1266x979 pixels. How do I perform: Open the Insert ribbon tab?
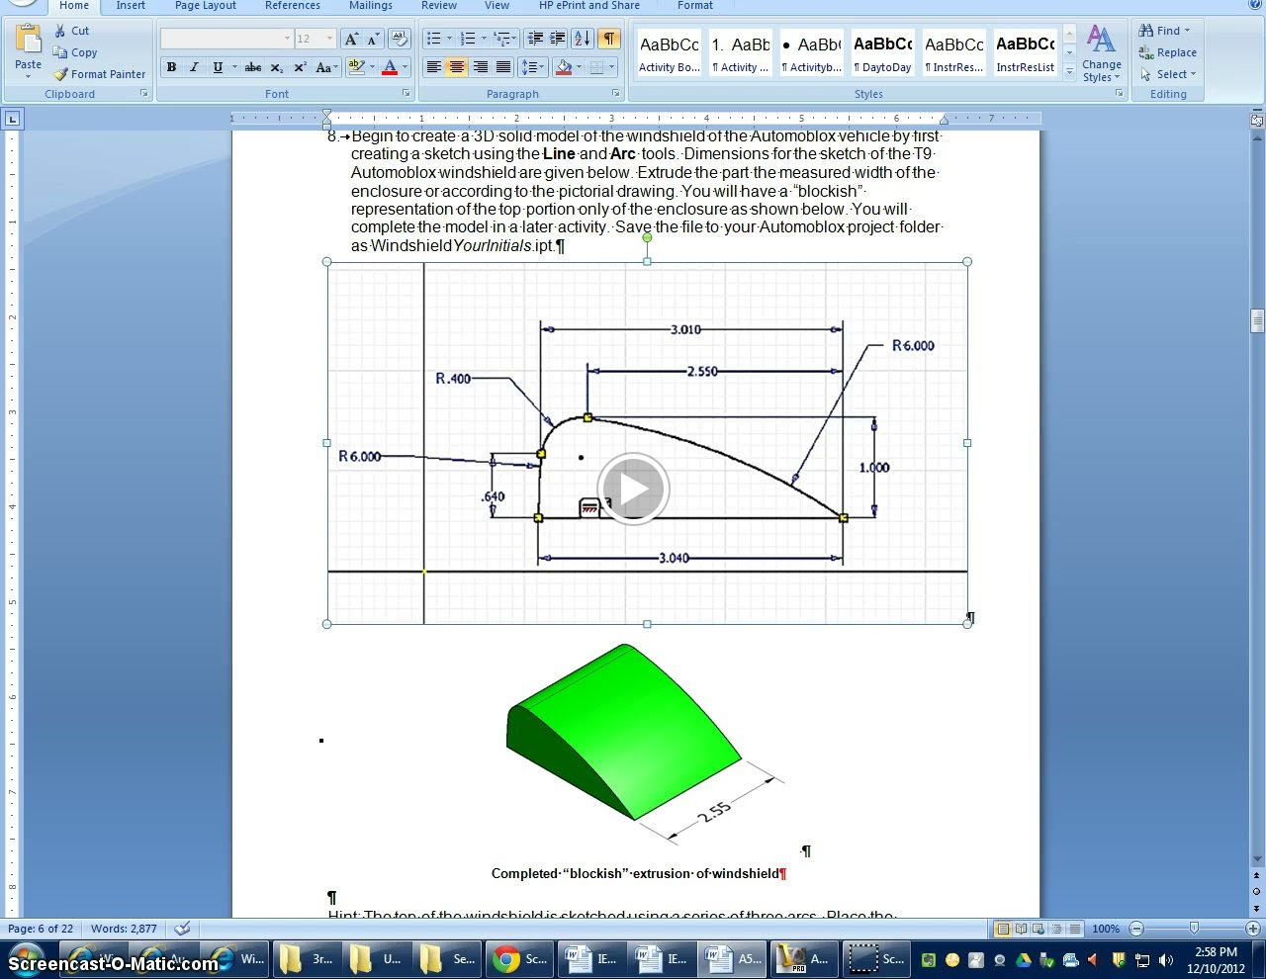point(130,6)
